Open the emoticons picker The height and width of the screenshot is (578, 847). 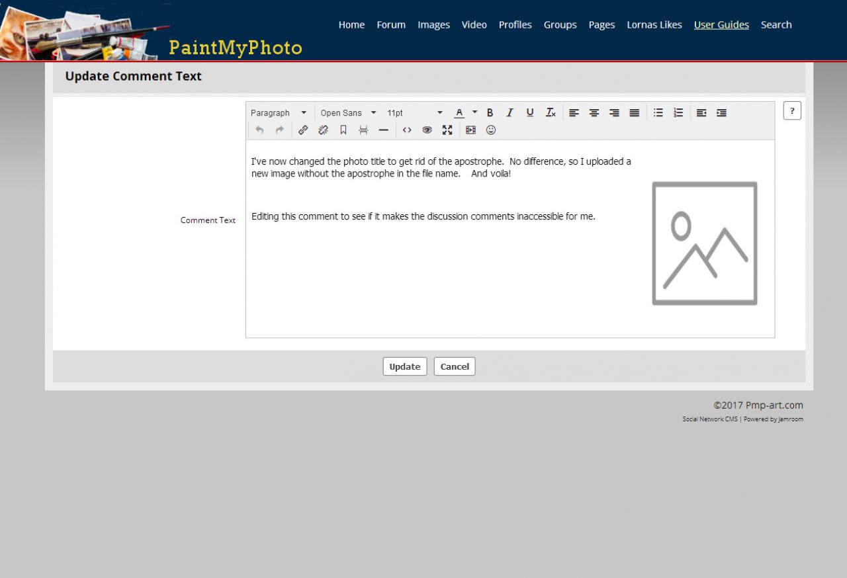click(x=491, y=130)
